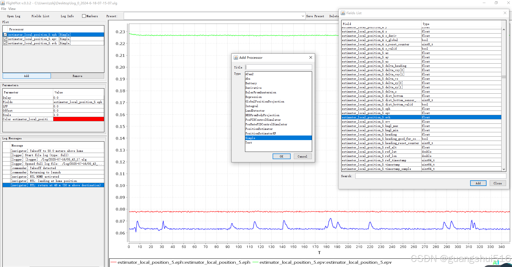Select field estimator_local_position_4.z_valid in Fields List

(x=421, y=49)
